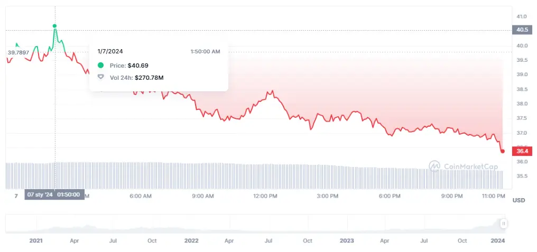Jump to 2024 on the navigator timeline

click(497, 241)
